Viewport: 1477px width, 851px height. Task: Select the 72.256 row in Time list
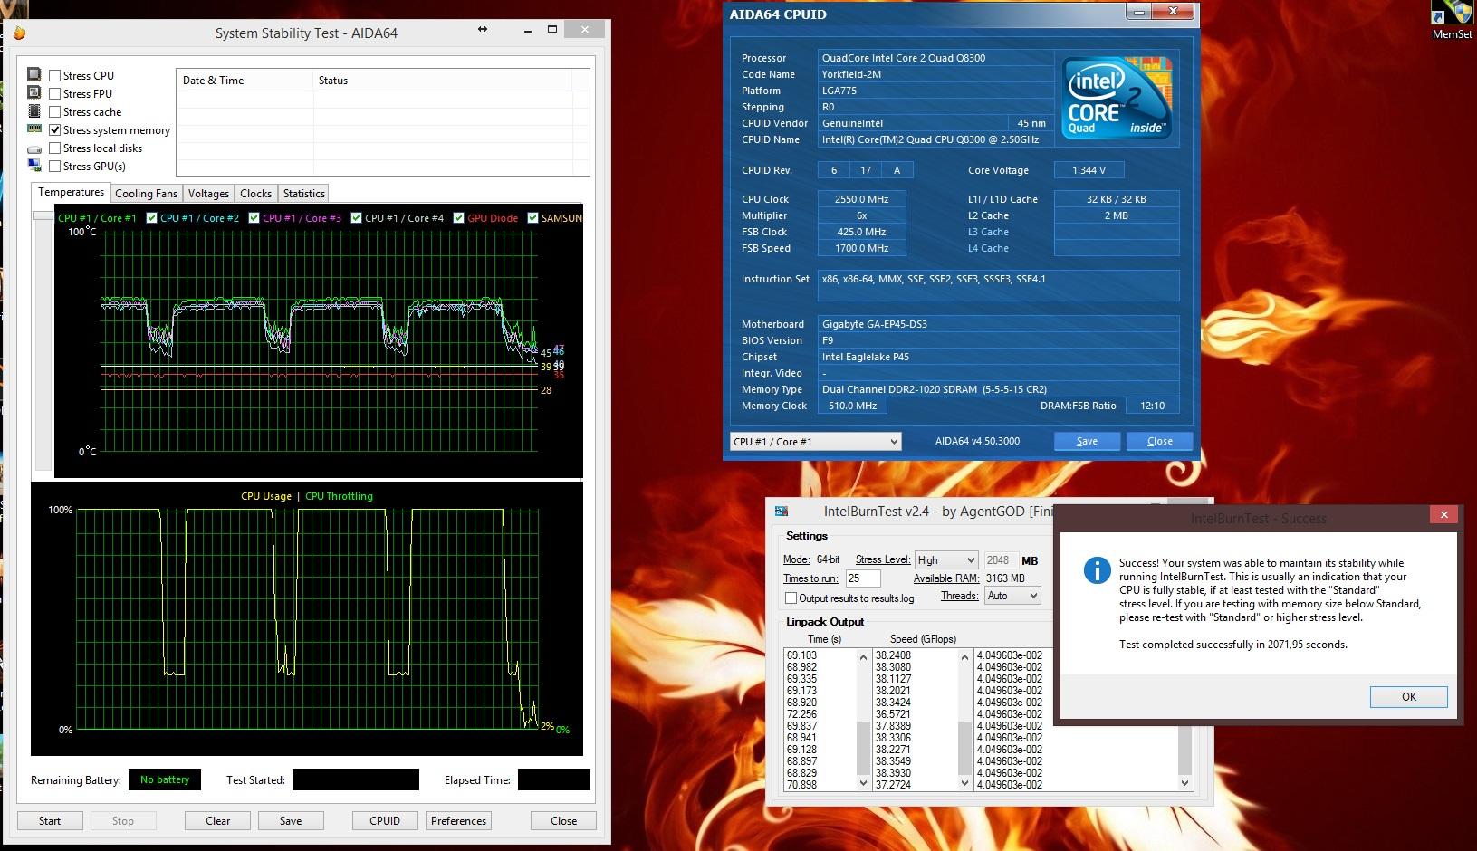[x=802, y=714]
